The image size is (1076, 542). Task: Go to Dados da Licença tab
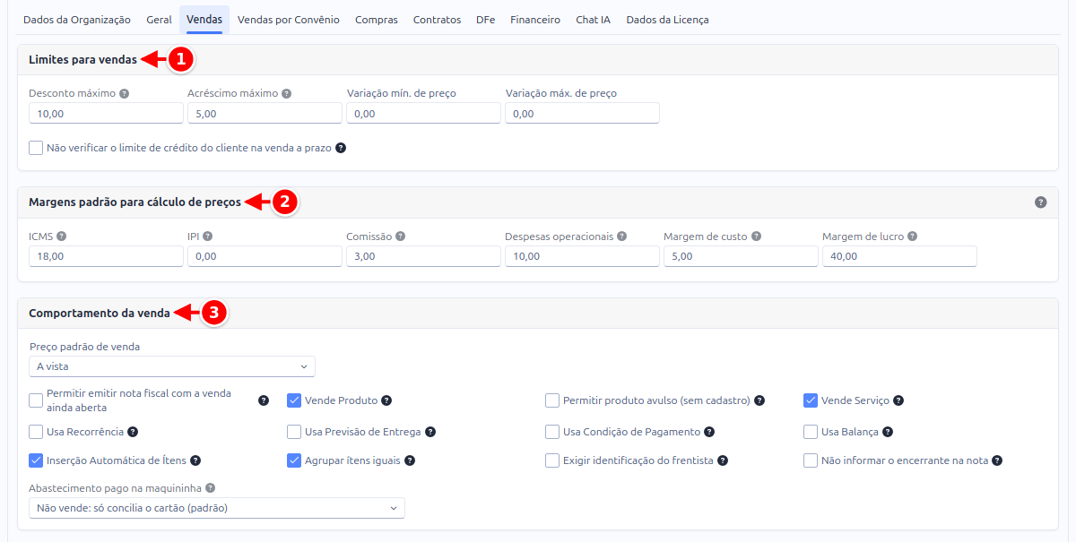pyautogui.click(x=668, y=20)
